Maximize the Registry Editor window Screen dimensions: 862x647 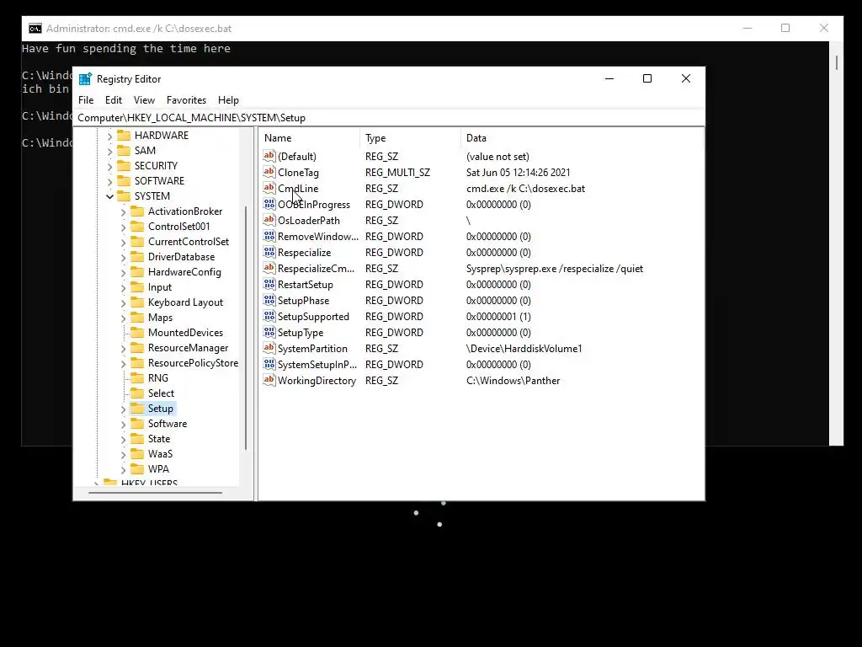click(647, 78)
